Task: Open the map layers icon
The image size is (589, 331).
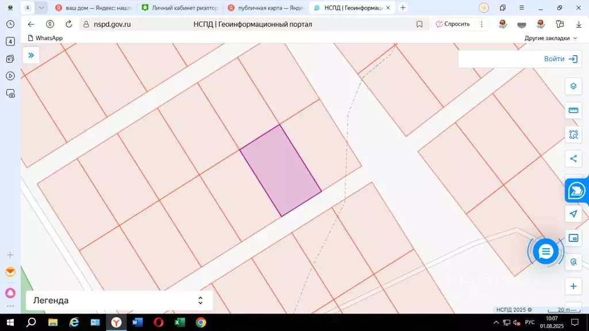Action: click(x=573, y=86)
